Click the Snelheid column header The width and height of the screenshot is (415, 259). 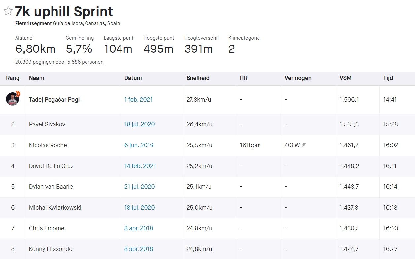tap(198, 78)
